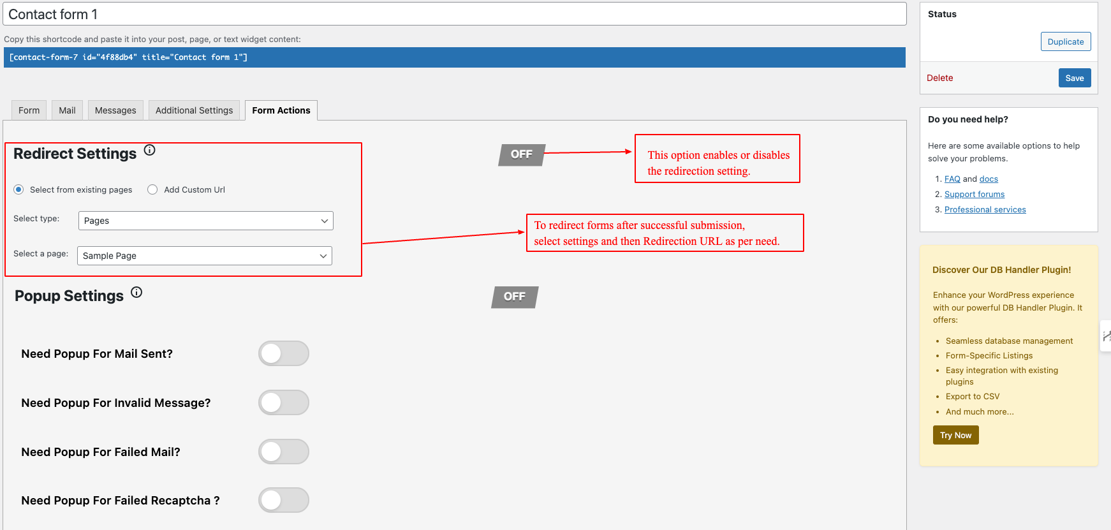The height and width of the screenshot is (530, 1111).
Task: Click the 'Select type:' label
Action: (x=36, y=219)
